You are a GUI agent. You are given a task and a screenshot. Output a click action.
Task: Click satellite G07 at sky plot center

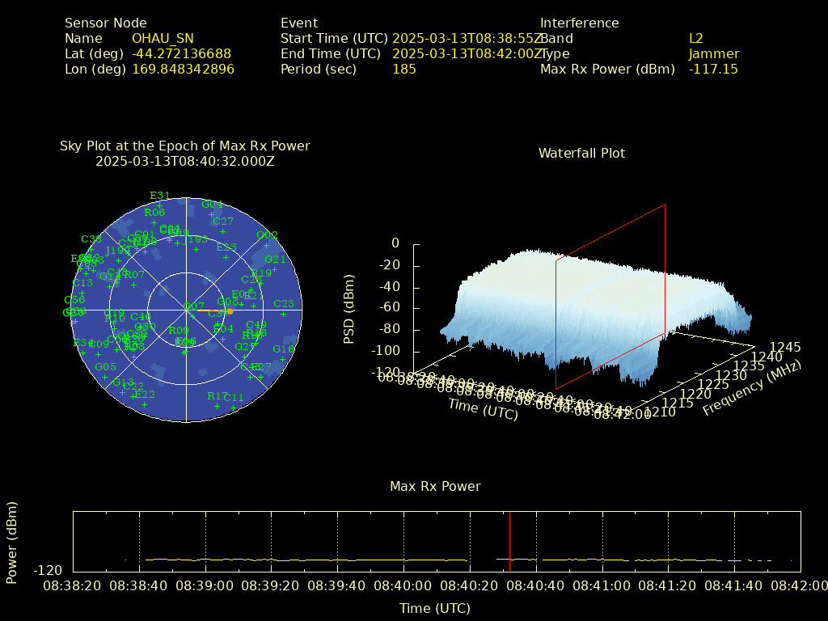194,306
